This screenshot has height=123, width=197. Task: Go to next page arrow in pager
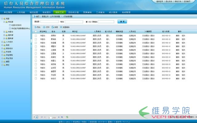(59, 117)
